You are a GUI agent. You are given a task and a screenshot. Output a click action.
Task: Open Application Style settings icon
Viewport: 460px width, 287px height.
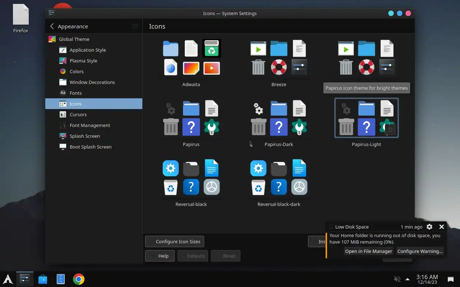pyautogui.click(x=63, y=50)
